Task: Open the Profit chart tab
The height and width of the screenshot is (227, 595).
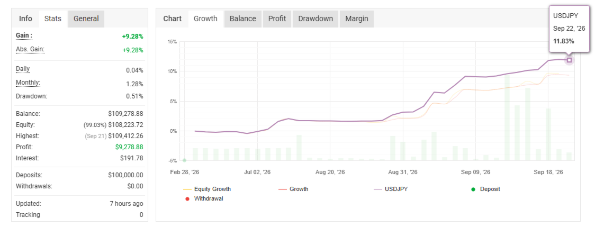Action: [277, 19]
